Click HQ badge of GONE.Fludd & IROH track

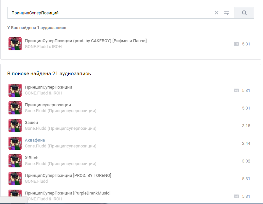coord(236,90)
